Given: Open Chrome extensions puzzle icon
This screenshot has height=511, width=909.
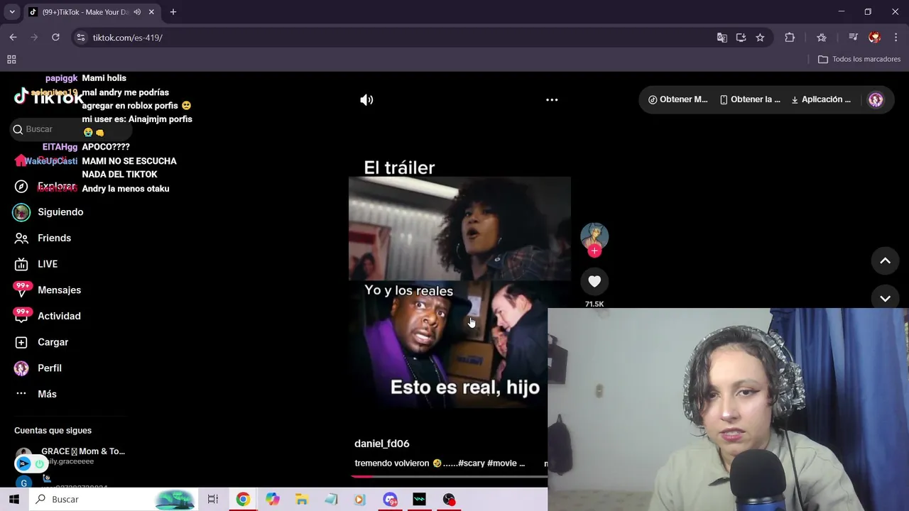Looking at the screenshot, I should click(790, 38).
